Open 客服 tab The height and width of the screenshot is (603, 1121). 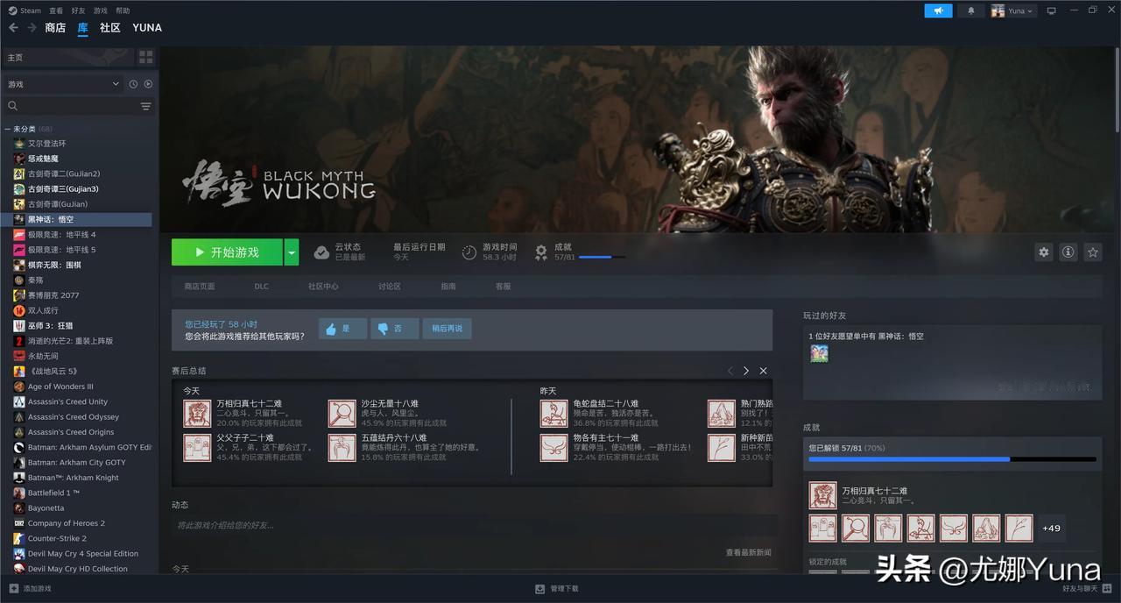point(503,287)
